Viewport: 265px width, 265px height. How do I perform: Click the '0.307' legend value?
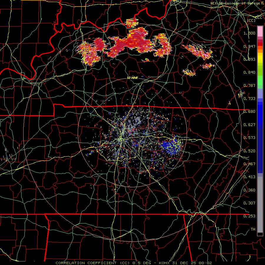(x=249, y=203)
